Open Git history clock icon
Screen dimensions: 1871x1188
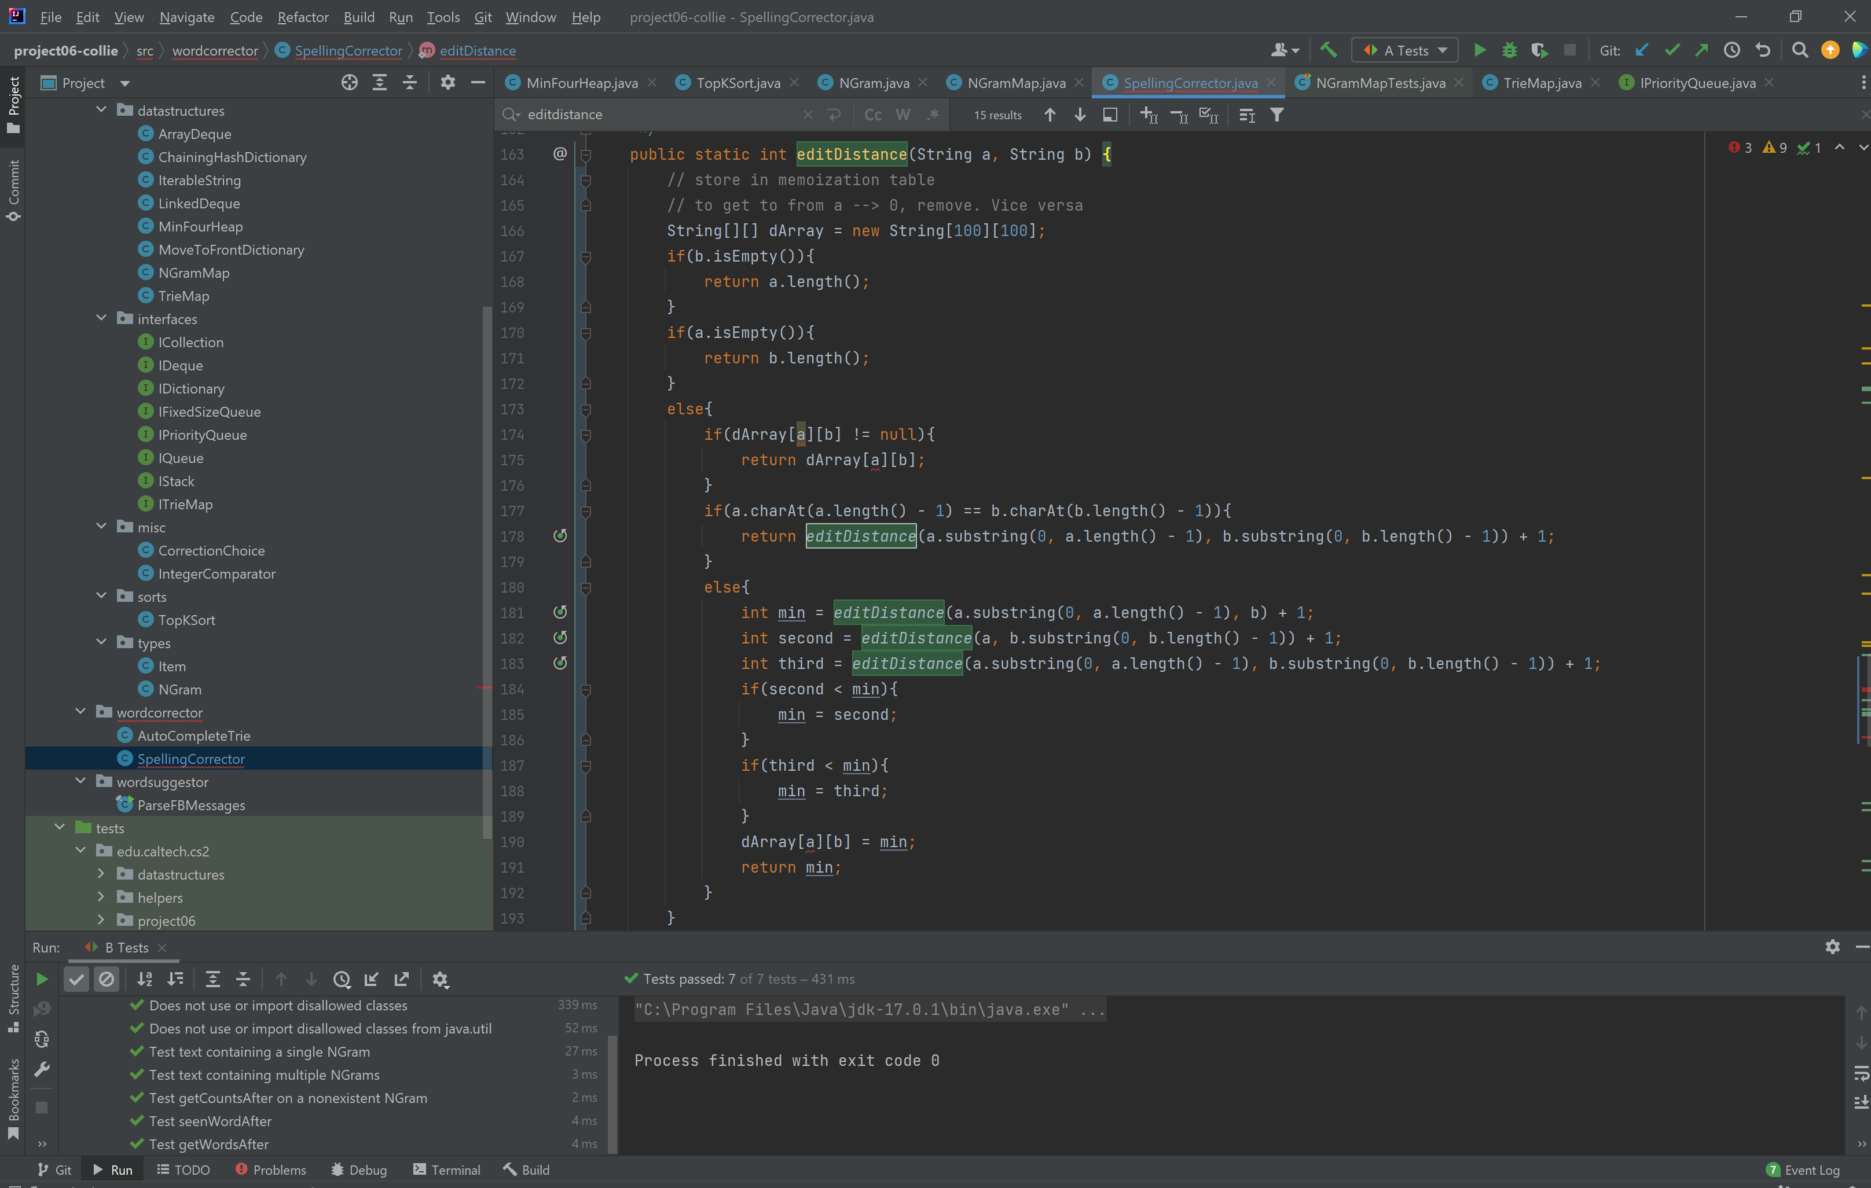pos(1732,50)
